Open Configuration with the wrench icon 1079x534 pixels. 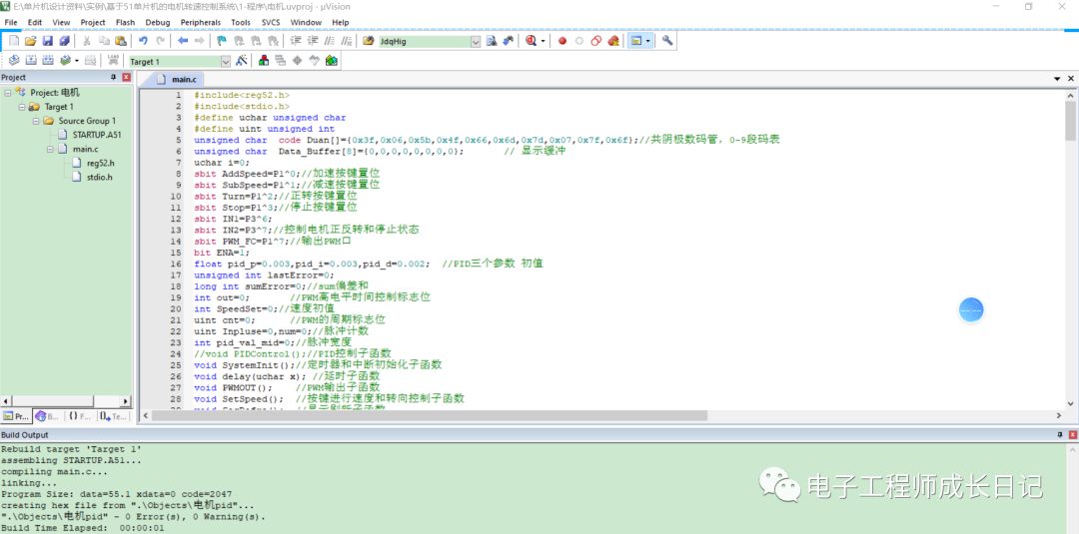point(667,41)
